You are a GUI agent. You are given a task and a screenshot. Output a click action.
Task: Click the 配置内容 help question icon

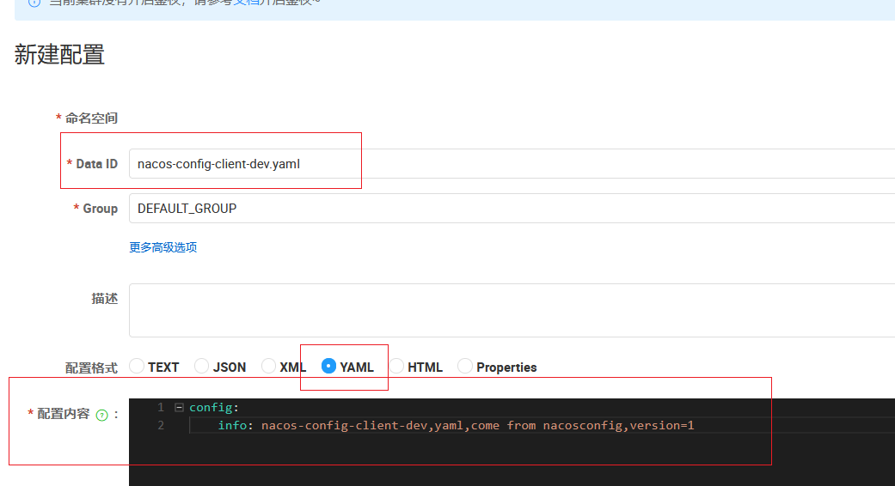(x=102, y=416)
